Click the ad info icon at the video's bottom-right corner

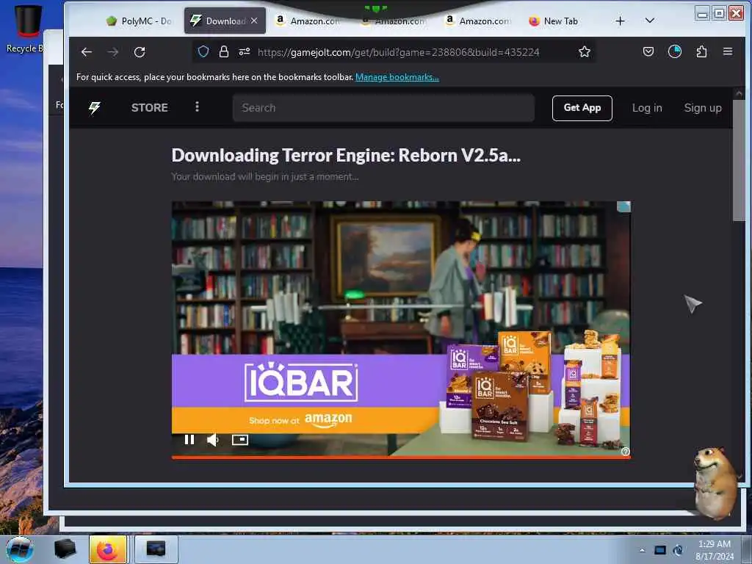click(x=626, y=452)
